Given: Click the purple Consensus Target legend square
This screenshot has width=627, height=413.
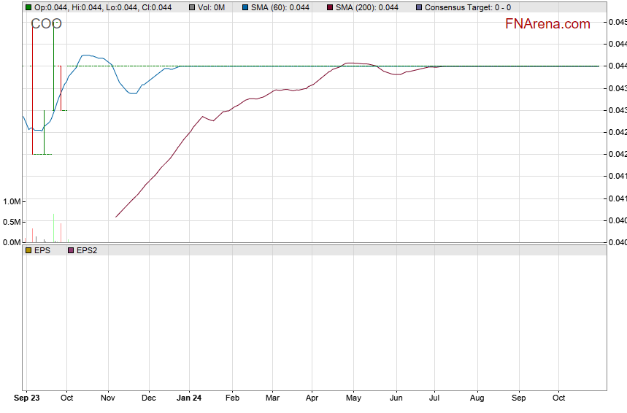Looking at the screenshot, I should pyautogui.click(x=418, y=7).
